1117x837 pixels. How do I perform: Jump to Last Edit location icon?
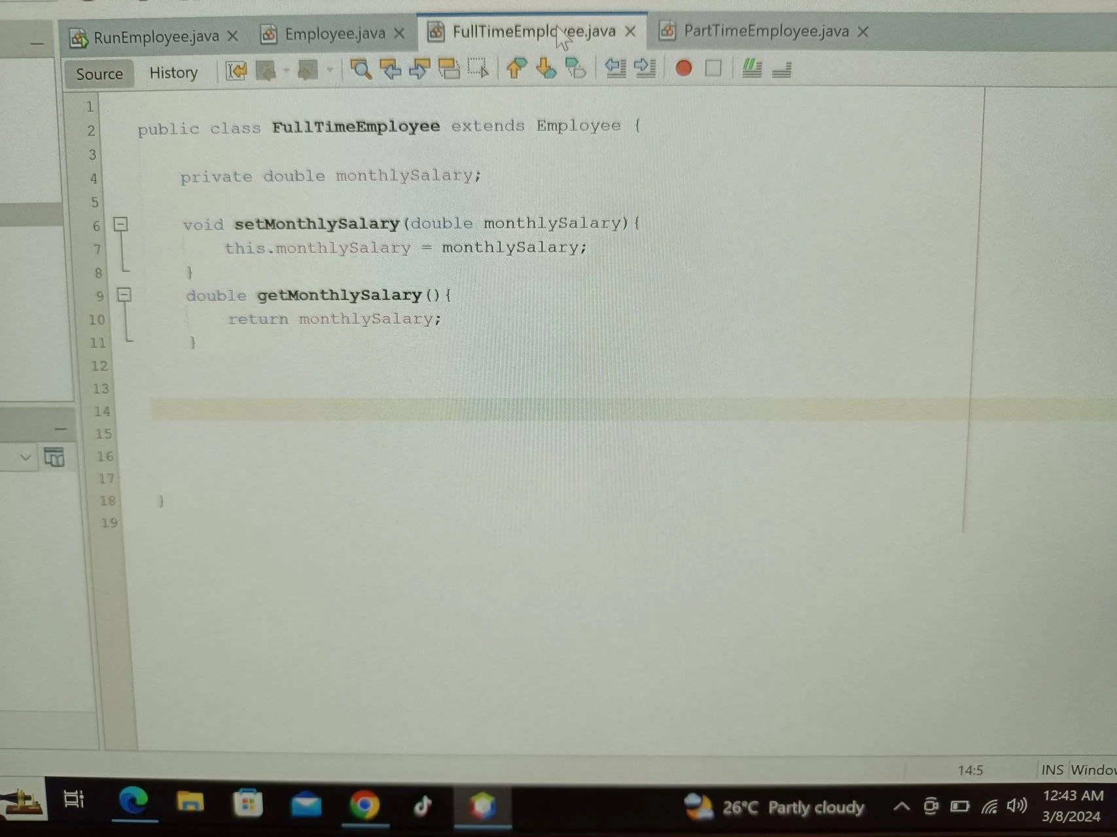236,70
